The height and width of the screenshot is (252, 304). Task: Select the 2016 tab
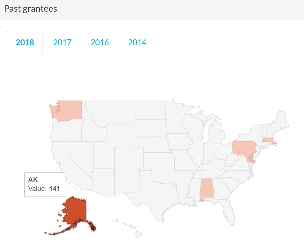(x=100, y=42)
